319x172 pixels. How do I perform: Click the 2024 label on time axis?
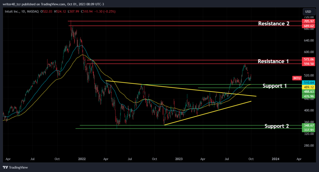click(x=275, y=159)
